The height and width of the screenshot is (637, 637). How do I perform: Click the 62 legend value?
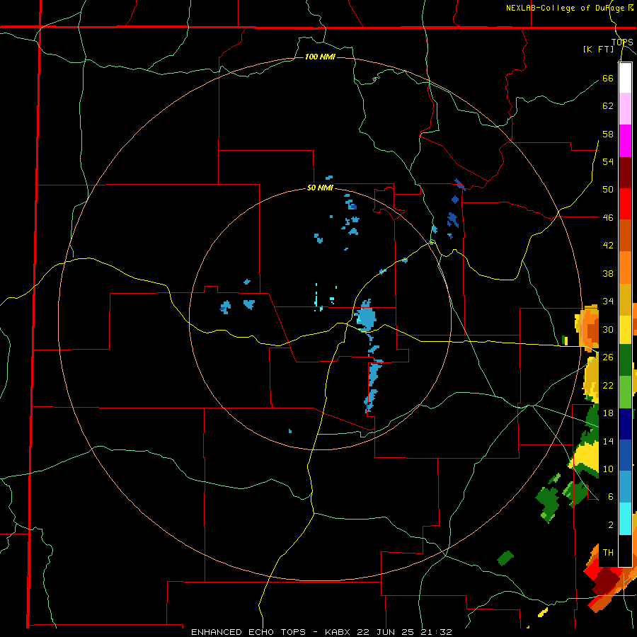(x=608, y=106)
